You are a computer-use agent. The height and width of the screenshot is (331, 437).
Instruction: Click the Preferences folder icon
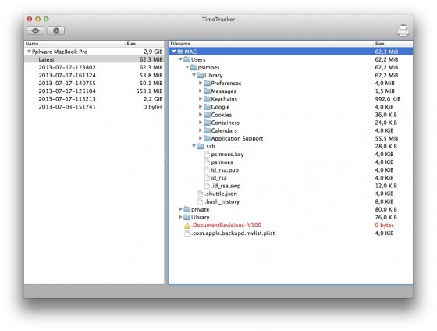click(x=207, y=83)
